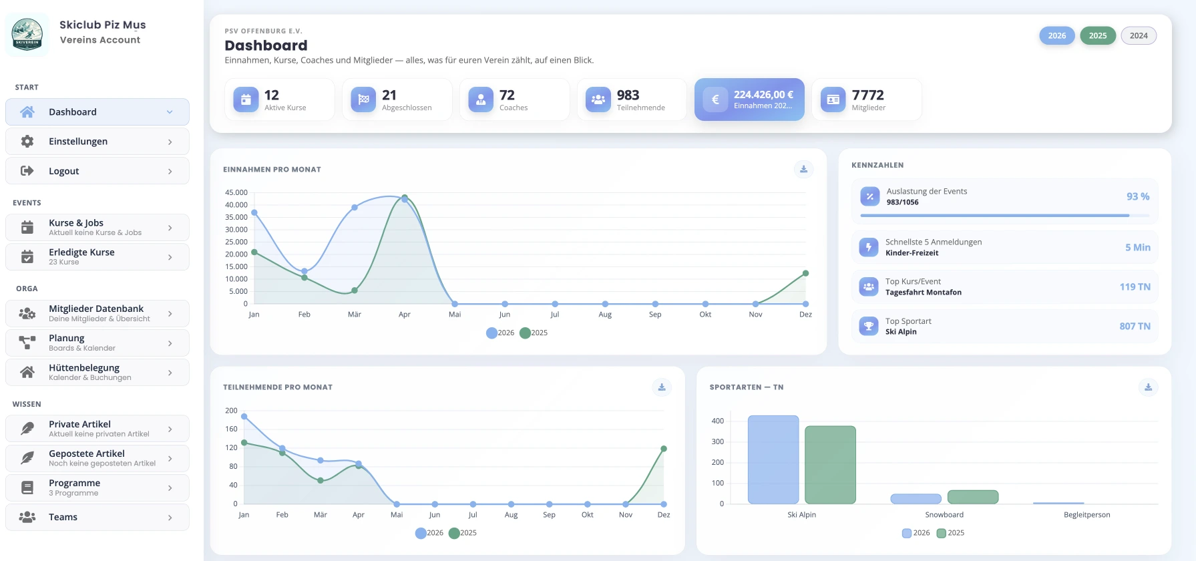Click the Sportarten chart download icon
The height and width of the screenshot is (561, 1196).
coord(1148,387)
